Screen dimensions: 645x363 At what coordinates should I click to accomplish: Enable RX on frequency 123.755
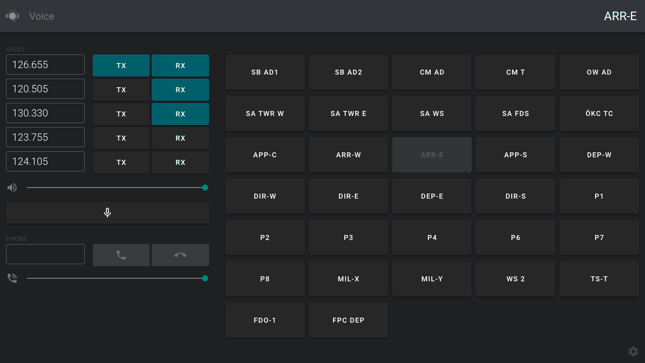point(180,138)
